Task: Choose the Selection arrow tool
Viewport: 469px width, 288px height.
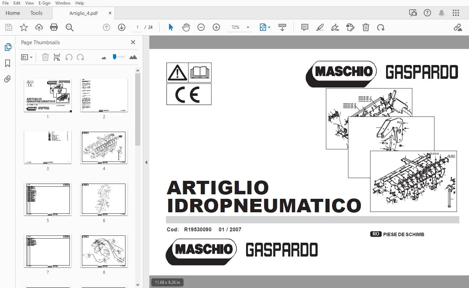Action: pos(171,27)
